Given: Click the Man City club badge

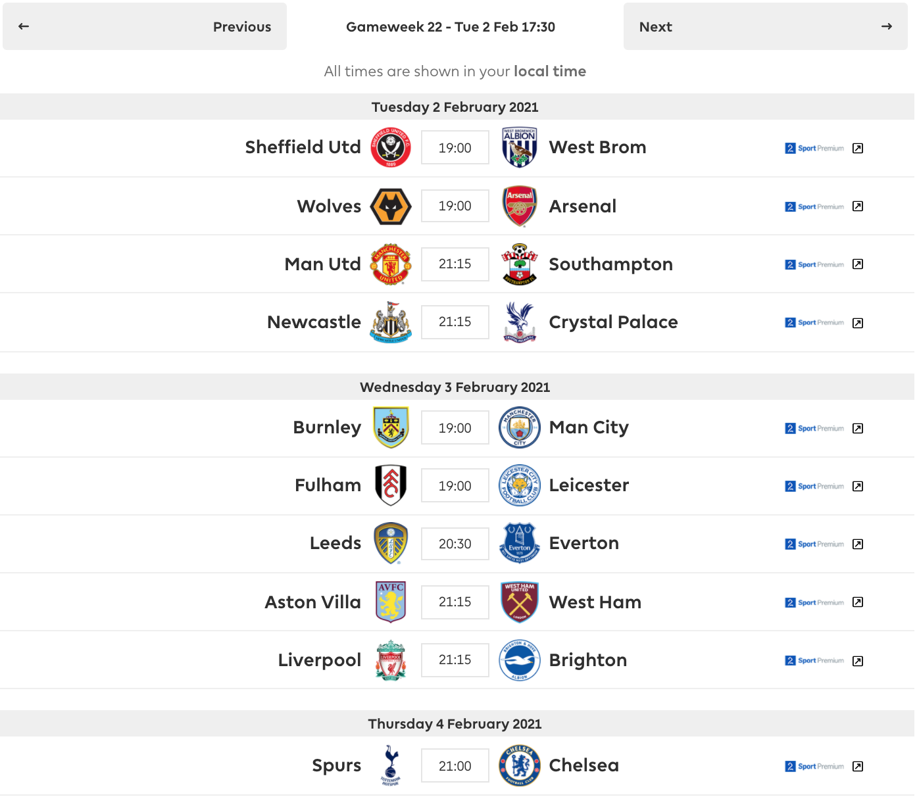Looking at the screenshot, I should click(x=520, y=427).
